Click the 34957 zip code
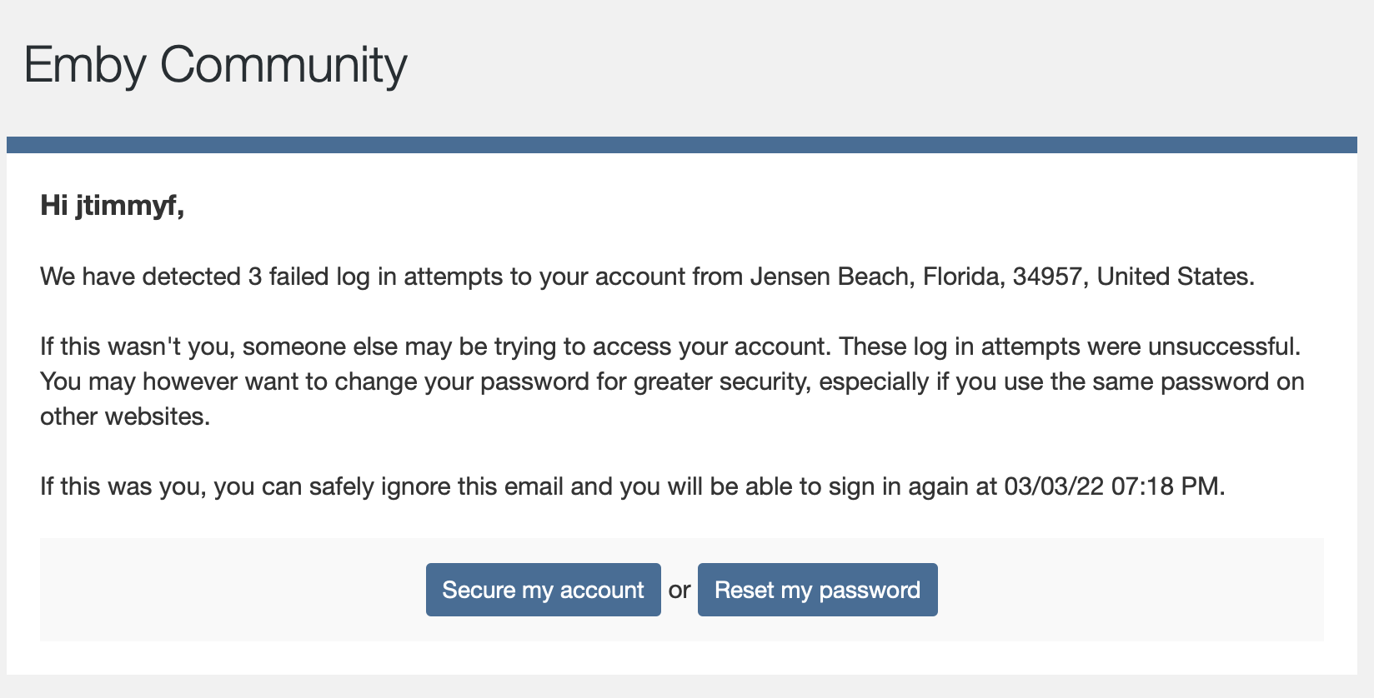Viewport: 1374px width, 698px height. (1047, 277)
